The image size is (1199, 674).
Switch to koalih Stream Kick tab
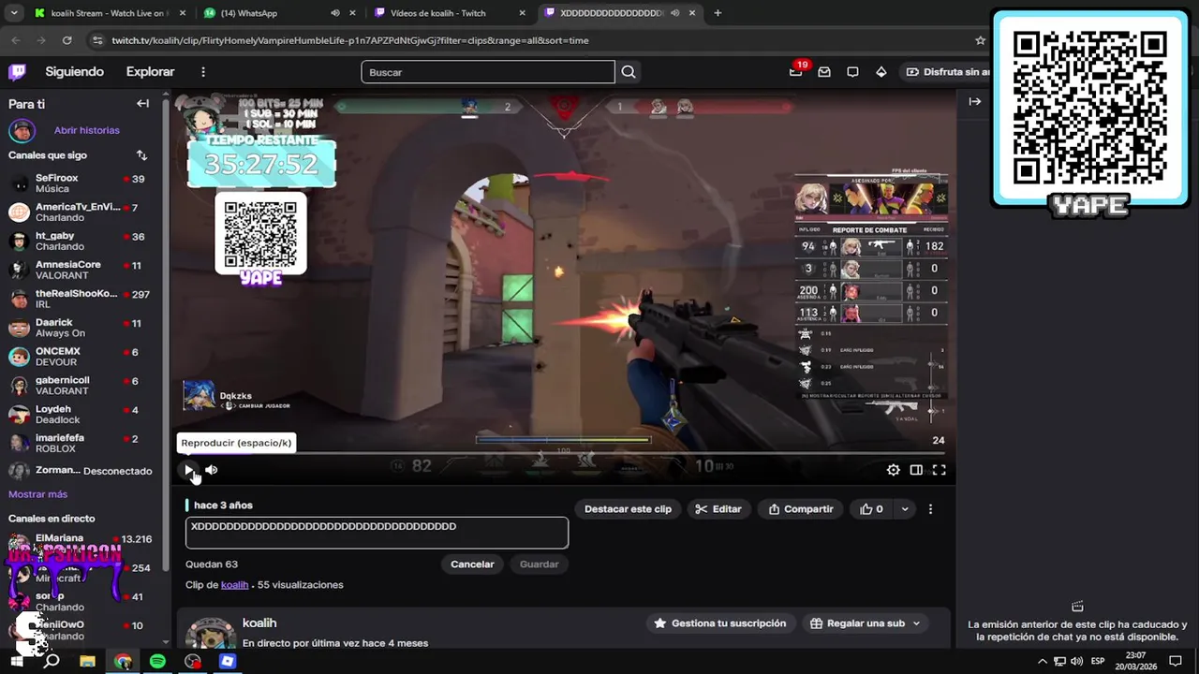click(x=108, y=13)
